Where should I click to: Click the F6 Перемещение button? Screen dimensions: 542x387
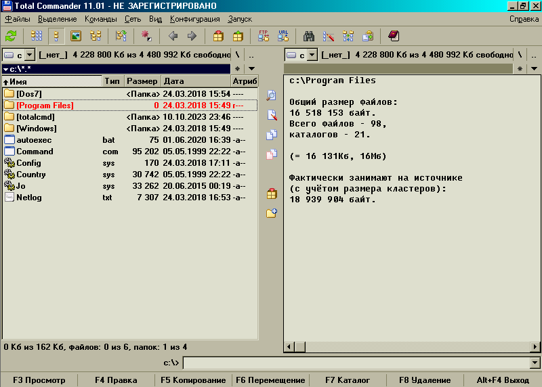click(270, 380)
